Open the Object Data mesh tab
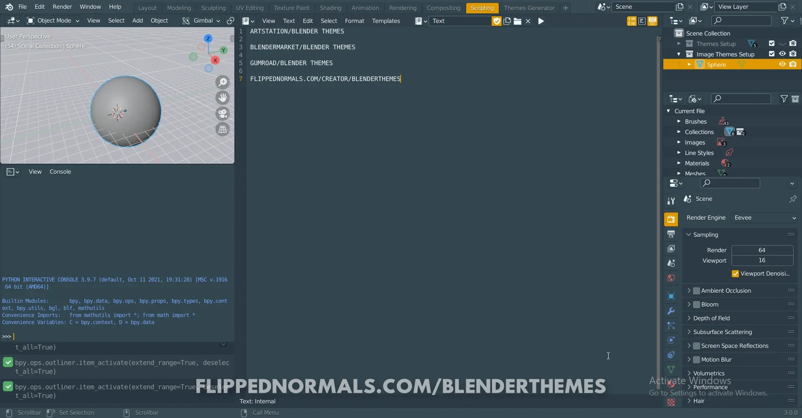This screenshot has height=418, width=802. 671,370
